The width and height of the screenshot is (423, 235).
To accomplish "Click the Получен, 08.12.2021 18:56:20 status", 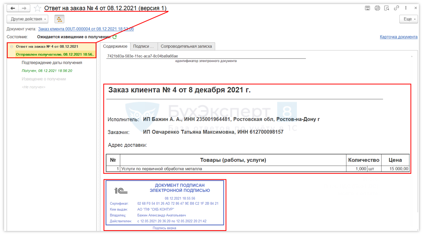I will pos(47,71).
